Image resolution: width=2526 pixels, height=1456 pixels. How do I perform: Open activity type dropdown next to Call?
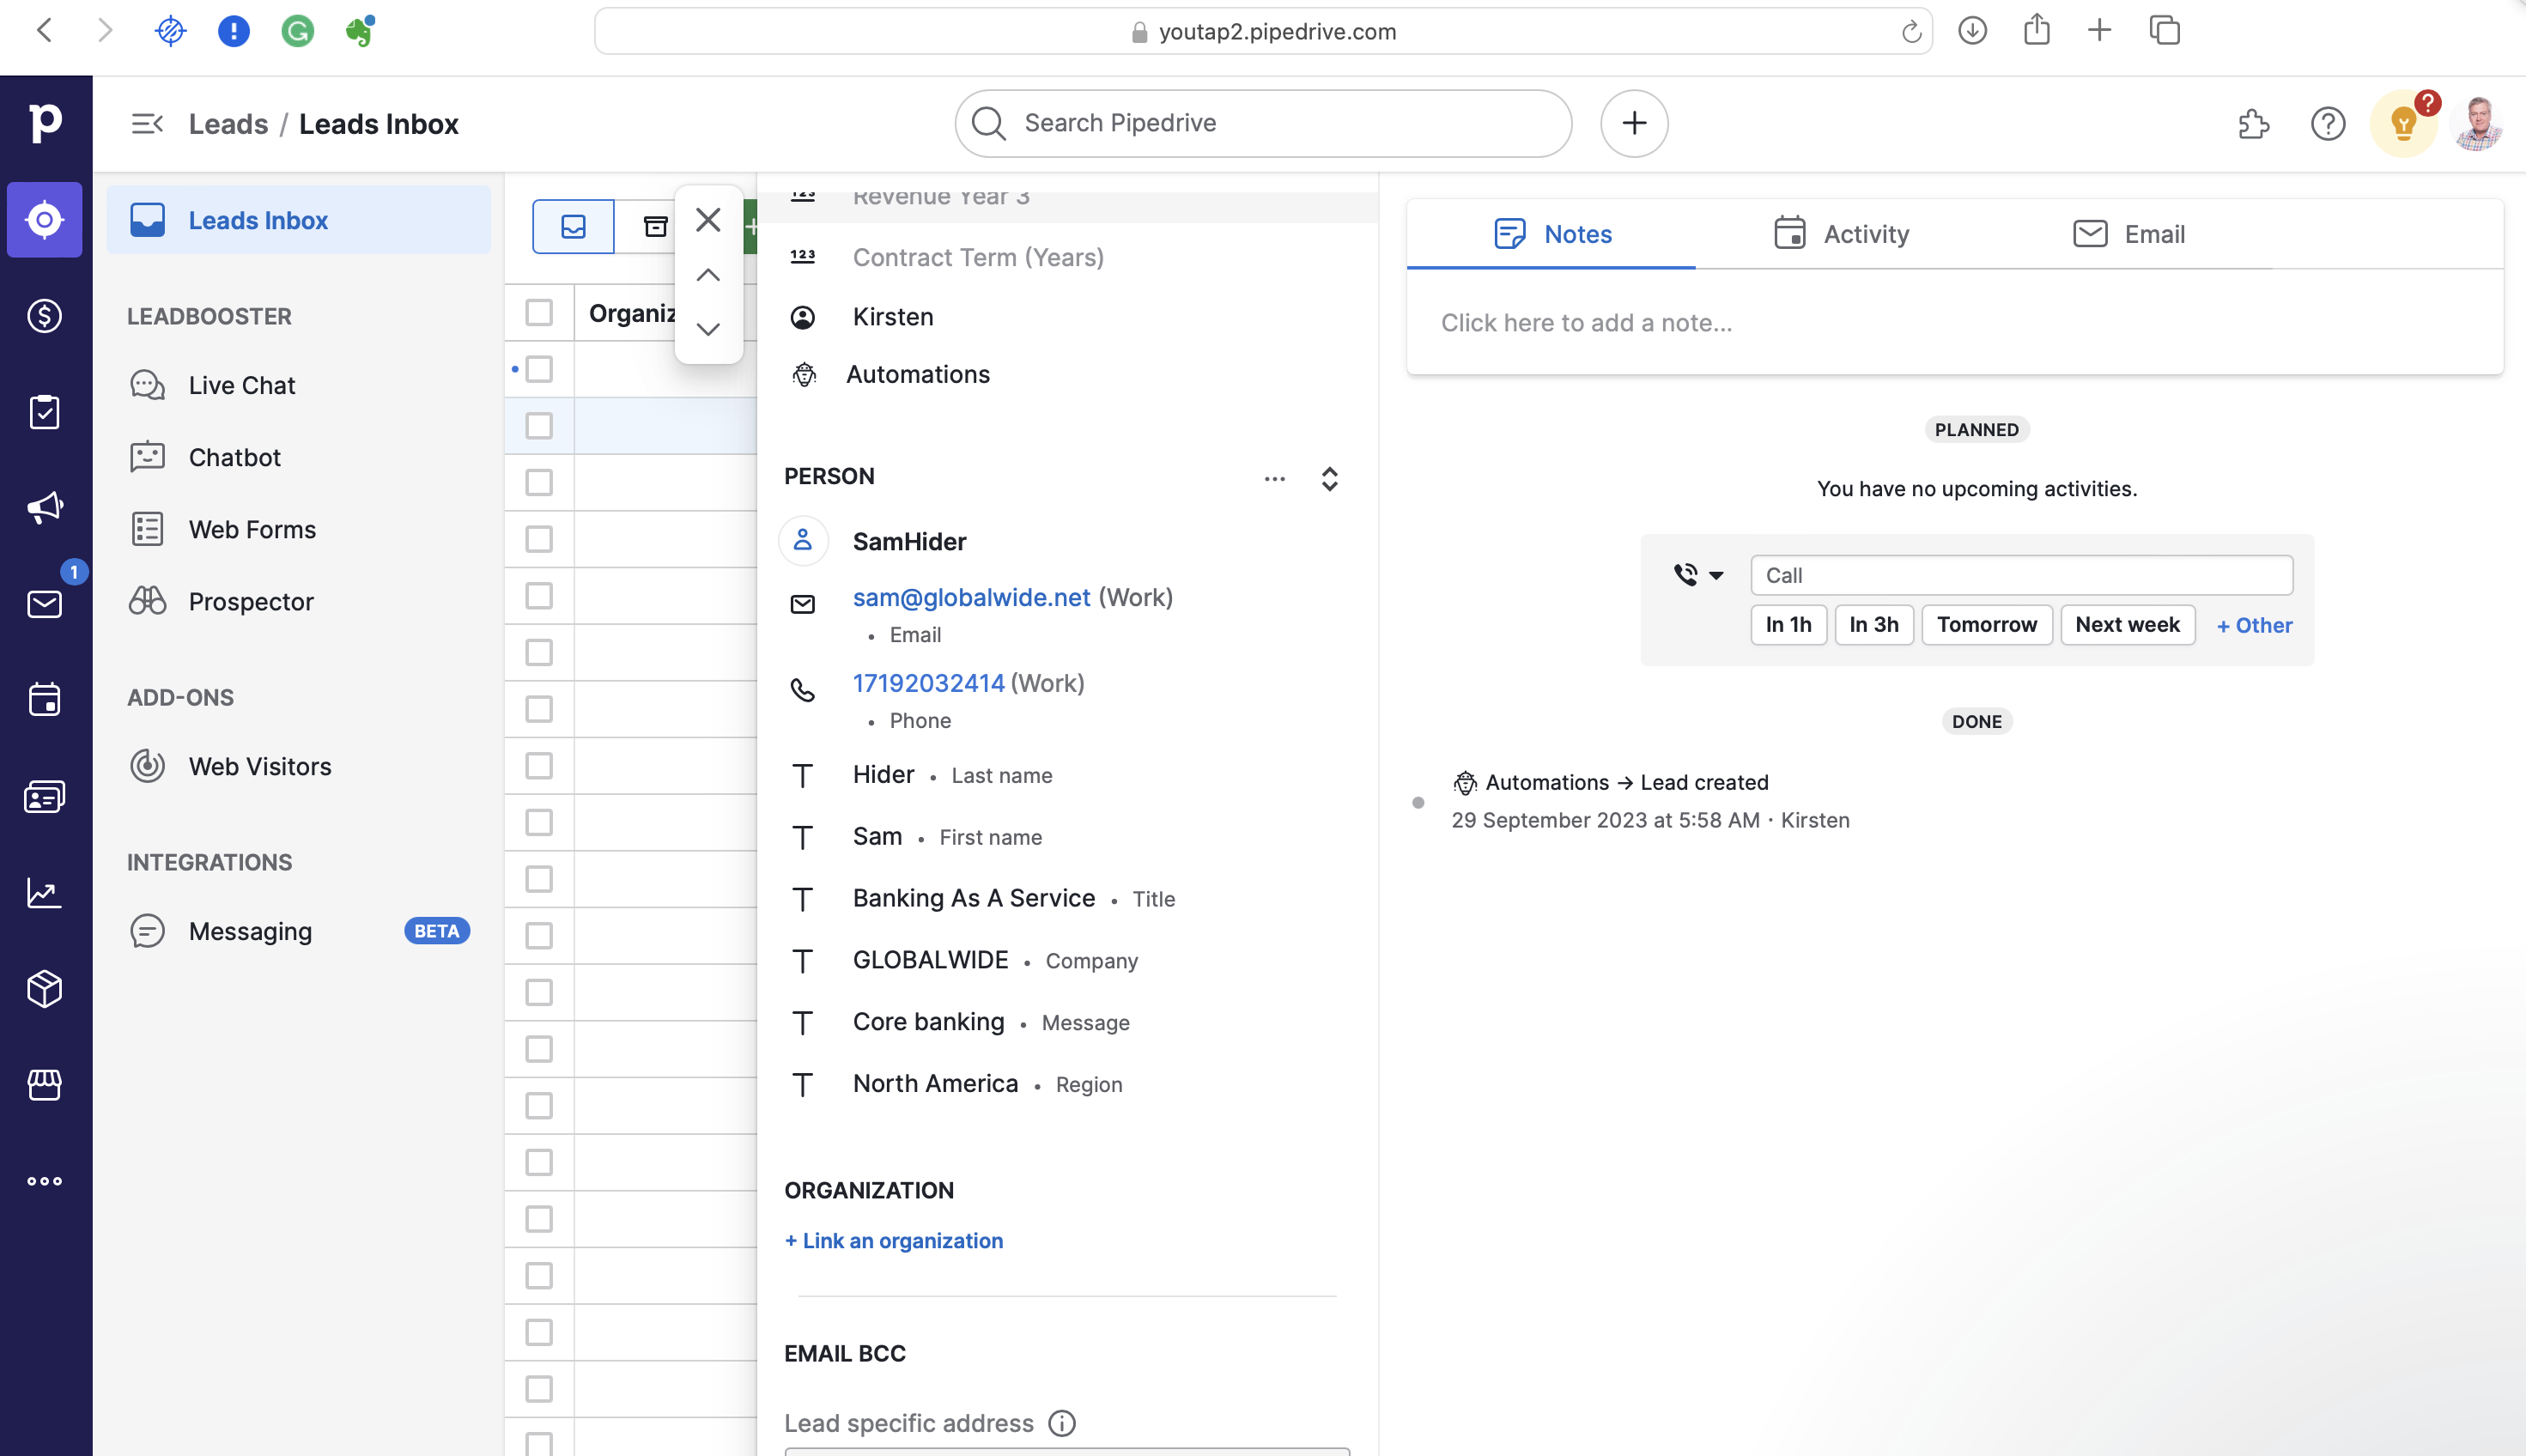1698,575
